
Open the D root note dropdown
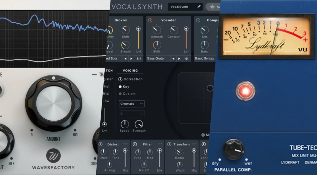132,114
